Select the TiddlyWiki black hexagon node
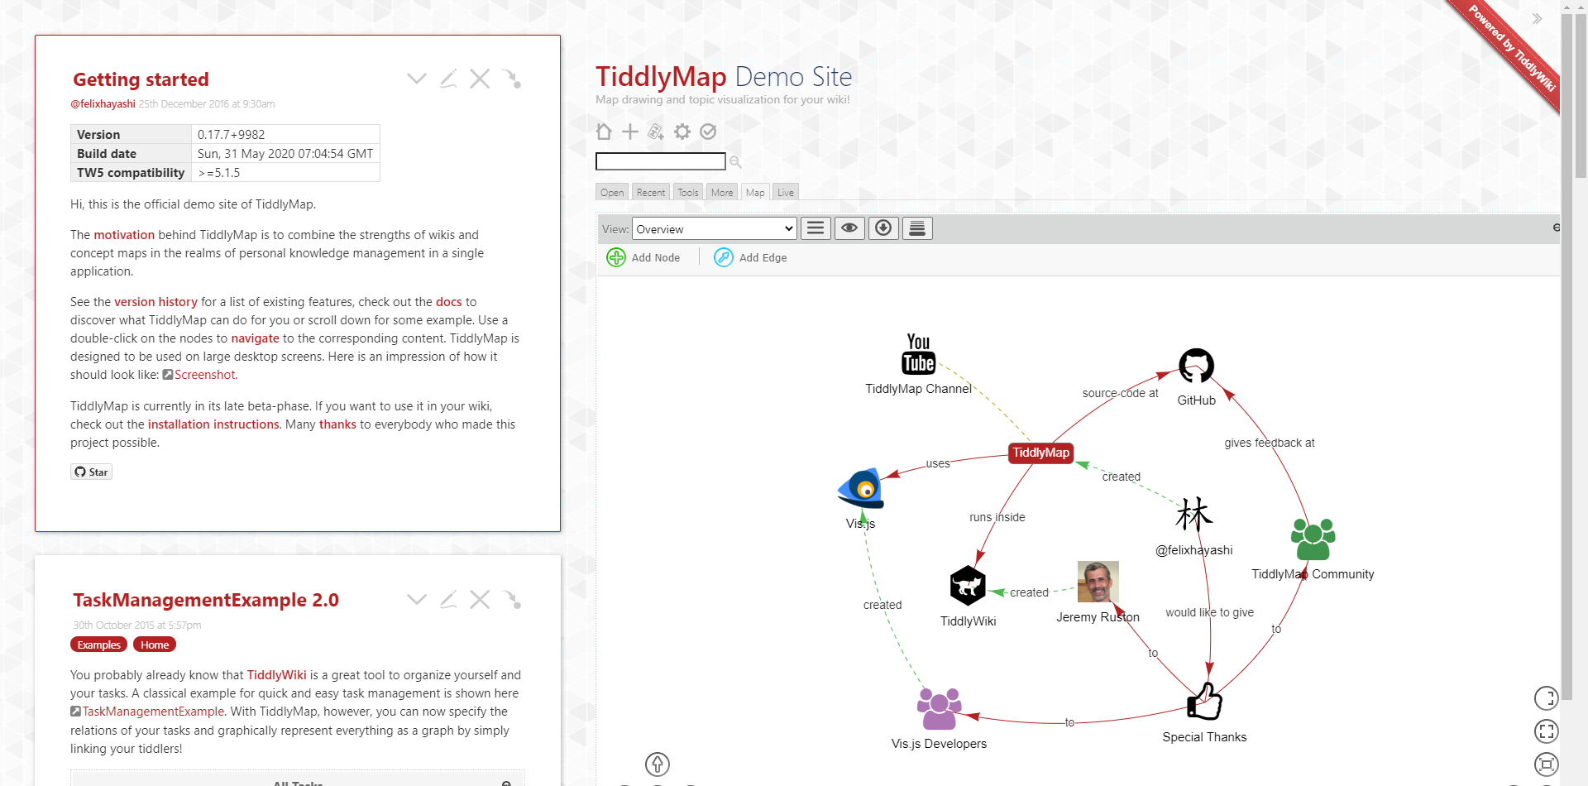 [968, 586]
